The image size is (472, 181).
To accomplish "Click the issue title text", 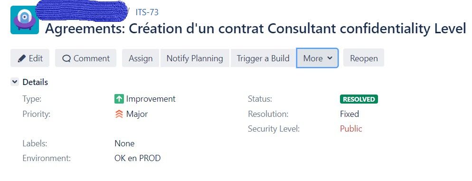I will (x=255, y=29).
